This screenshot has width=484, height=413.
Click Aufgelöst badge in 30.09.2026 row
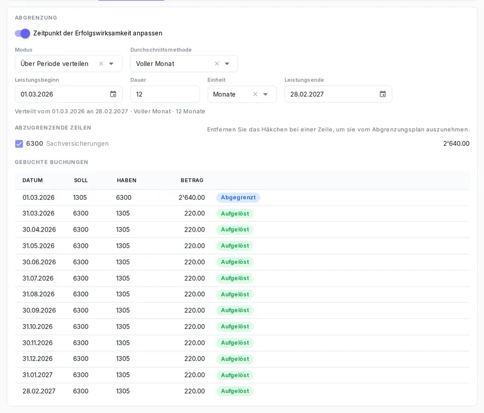click(x=235, y=310)
